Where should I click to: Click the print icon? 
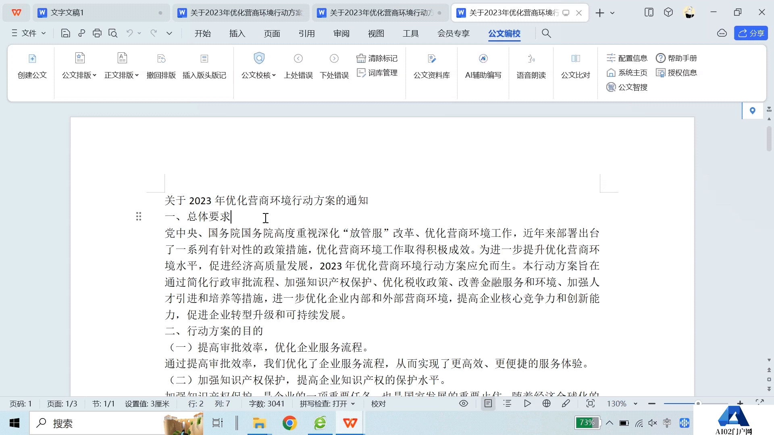(97, 33)
